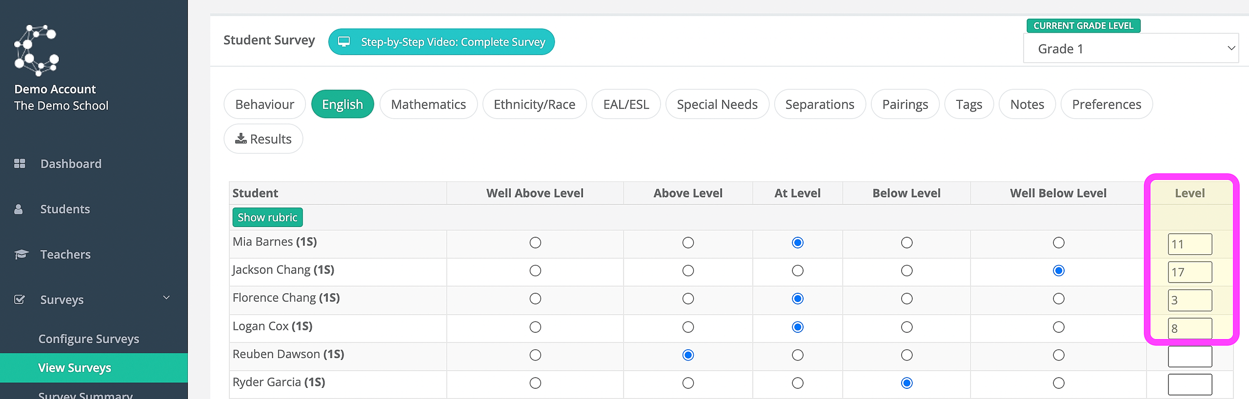Image resolution: width=1249 pixels, height=399 pixels.
Task: Select Well Below Level for Jackson Chang
Action: point(1058,270)
